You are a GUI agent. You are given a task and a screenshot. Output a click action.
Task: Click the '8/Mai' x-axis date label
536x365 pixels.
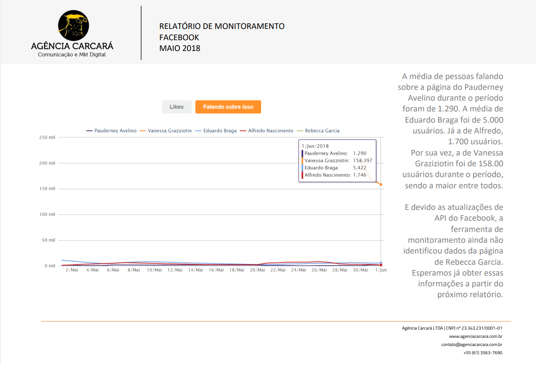tap(133, 270)
